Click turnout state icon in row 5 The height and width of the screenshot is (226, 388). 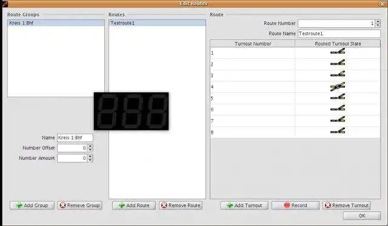[x=338, y=97]
